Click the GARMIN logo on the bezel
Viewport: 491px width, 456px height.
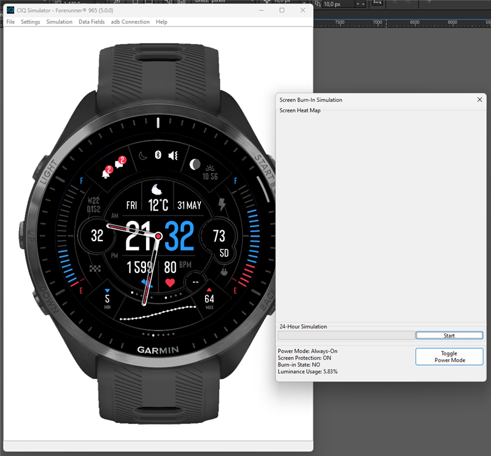(158, 350)
